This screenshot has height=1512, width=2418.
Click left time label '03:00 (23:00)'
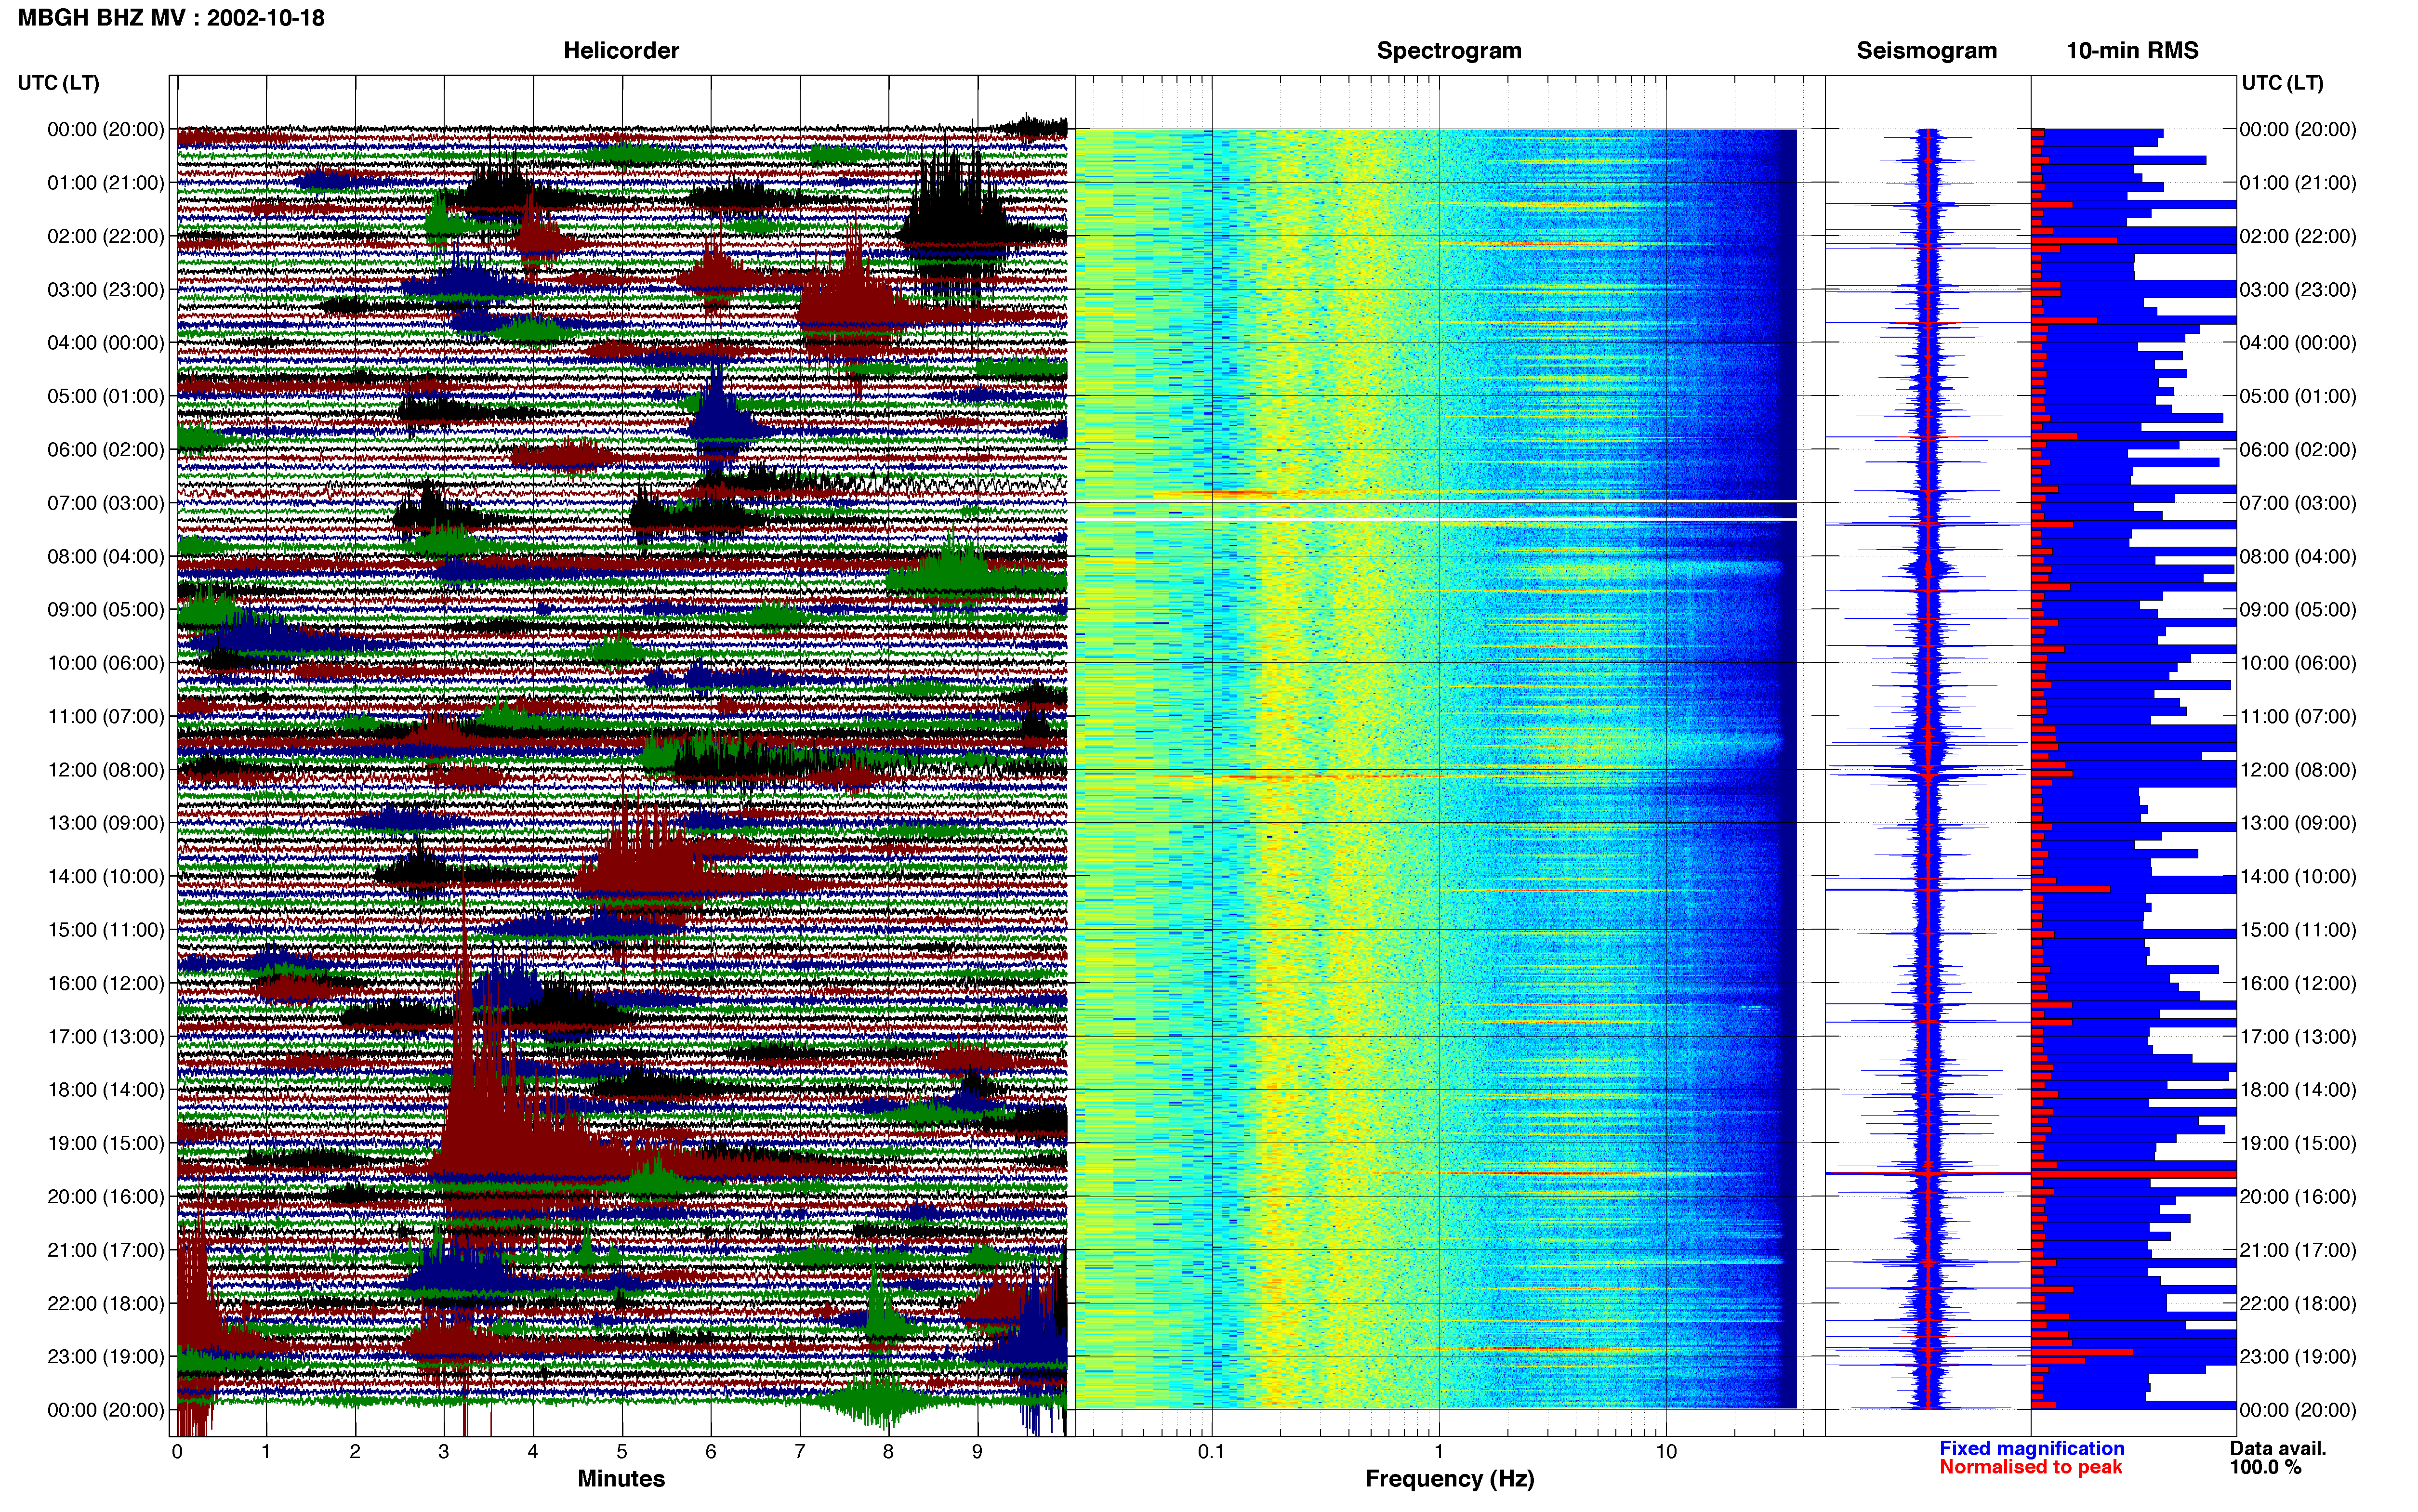(x=106, y=290)
